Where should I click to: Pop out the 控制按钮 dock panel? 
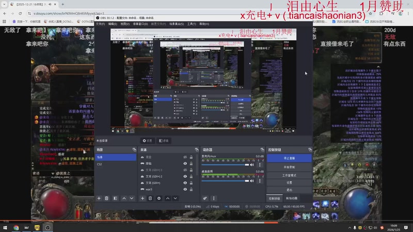310,150
